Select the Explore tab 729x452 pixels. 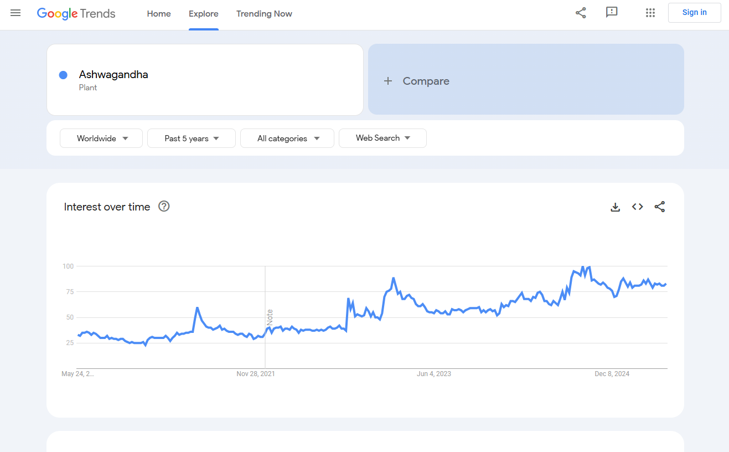pos(204,14)
